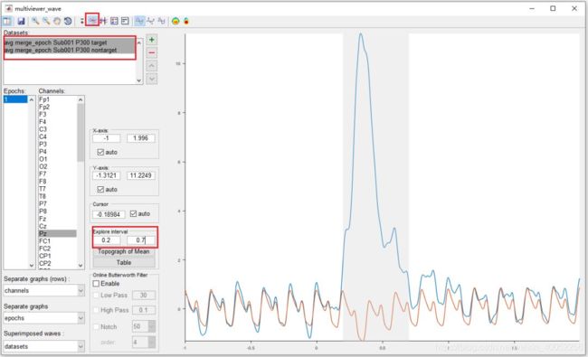This screenshot has width=588, height=357.
Task: Click Explore interval end field 0.7
Action: [x=140, y=240]
